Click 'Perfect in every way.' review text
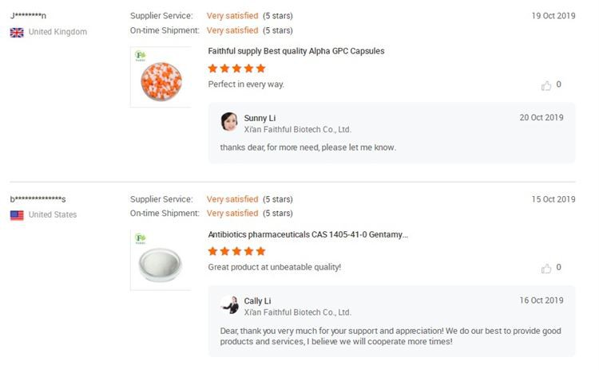 [246, 84]
